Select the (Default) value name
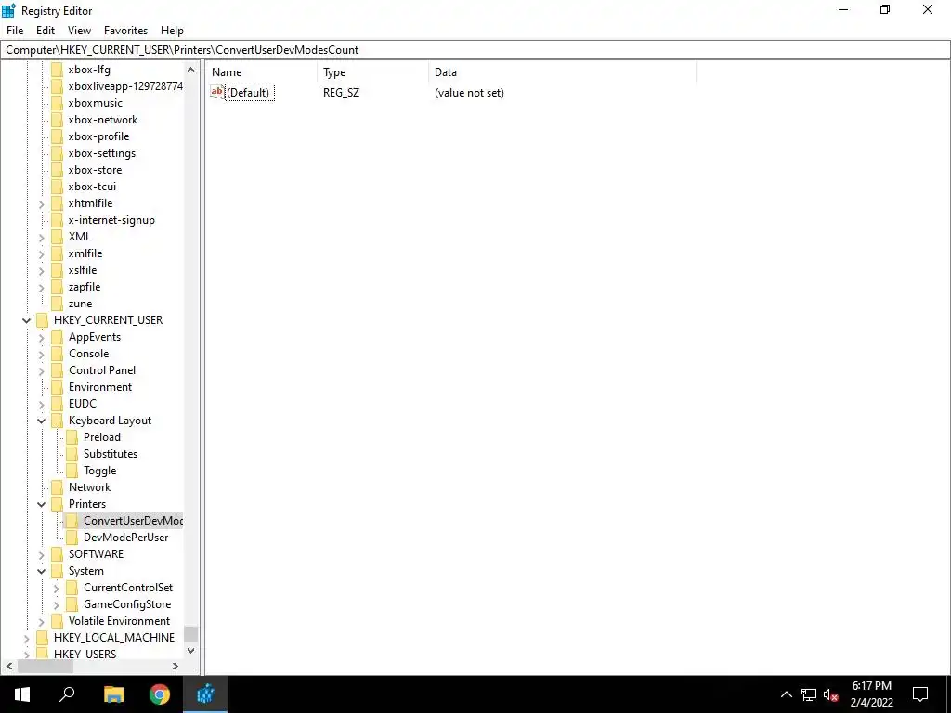Screen dimensions: 951x713 [247, 93]
